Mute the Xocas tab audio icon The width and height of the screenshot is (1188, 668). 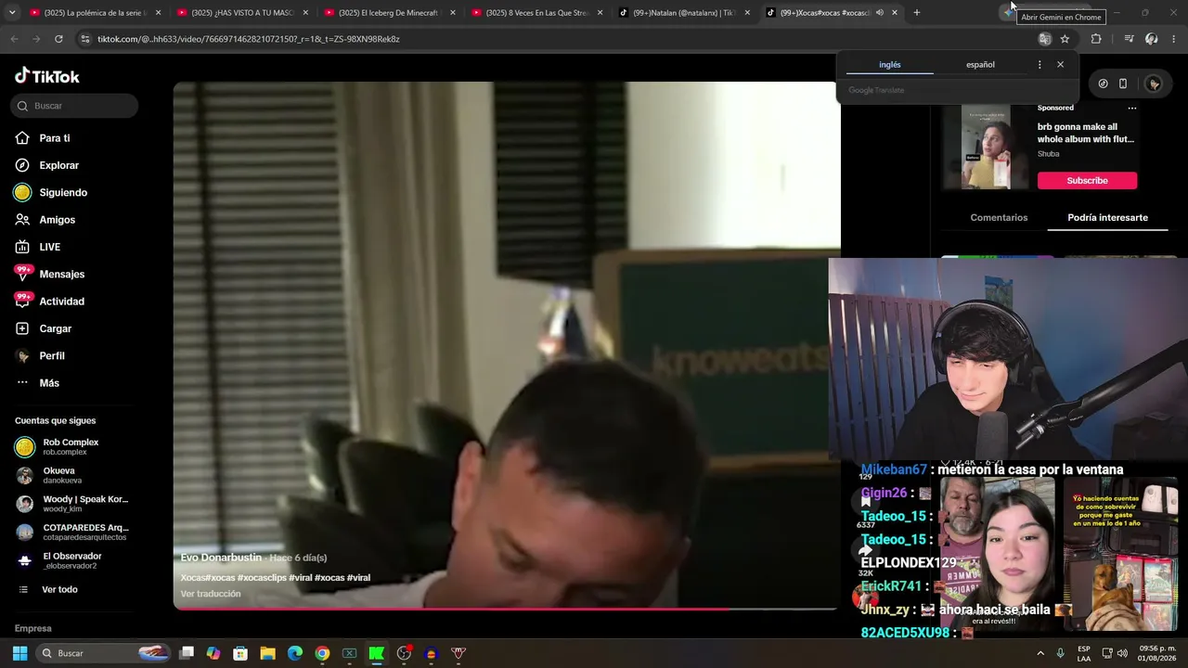pyautogui.click(x=879, y=13)
